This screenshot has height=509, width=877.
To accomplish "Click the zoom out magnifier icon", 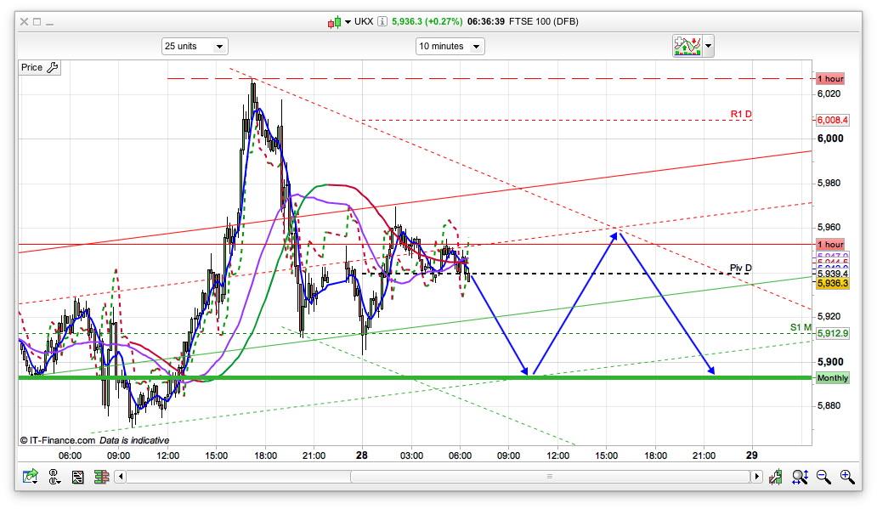I will (823, 477).
